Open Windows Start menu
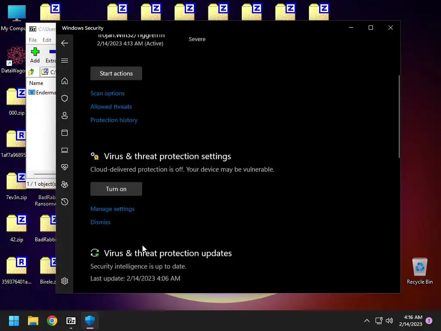The height and width of the screenshot is (331, 441). 14,321
